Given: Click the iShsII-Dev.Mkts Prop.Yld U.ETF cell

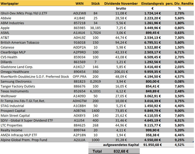Looking at the screenshot, I should coord(24,13).
